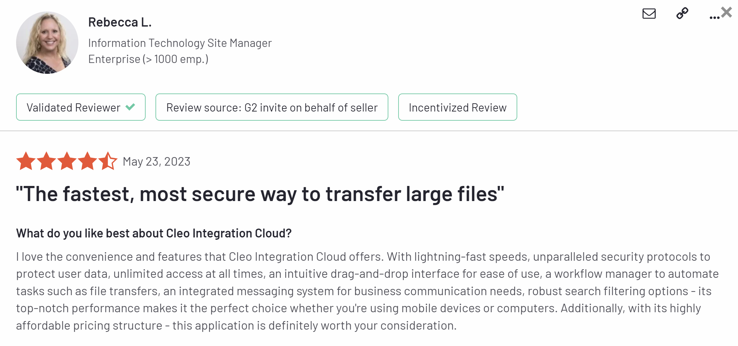Click the Enterprise company size label
This screenshot has height=346, width=738.
pos(148,59)
